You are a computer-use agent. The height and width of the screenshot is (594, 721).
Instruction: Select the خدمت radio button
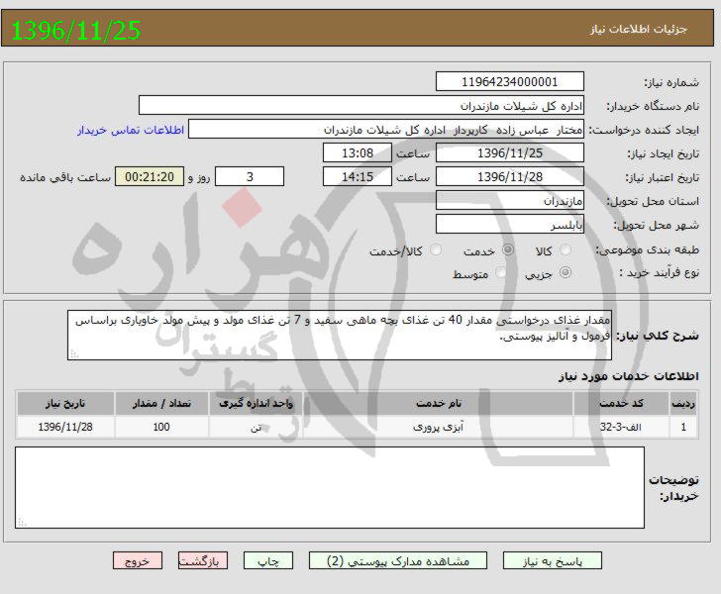pyautogui.click(x=508, y=250)
